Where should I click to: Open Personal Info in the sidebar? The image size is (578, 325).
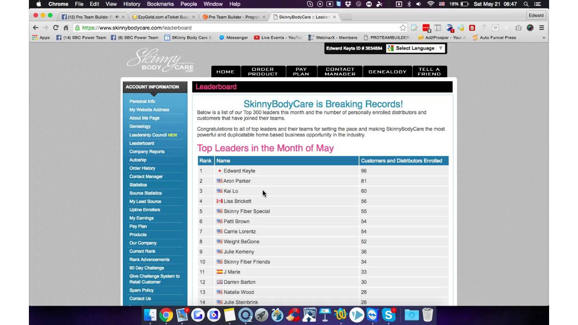point(142,102)
